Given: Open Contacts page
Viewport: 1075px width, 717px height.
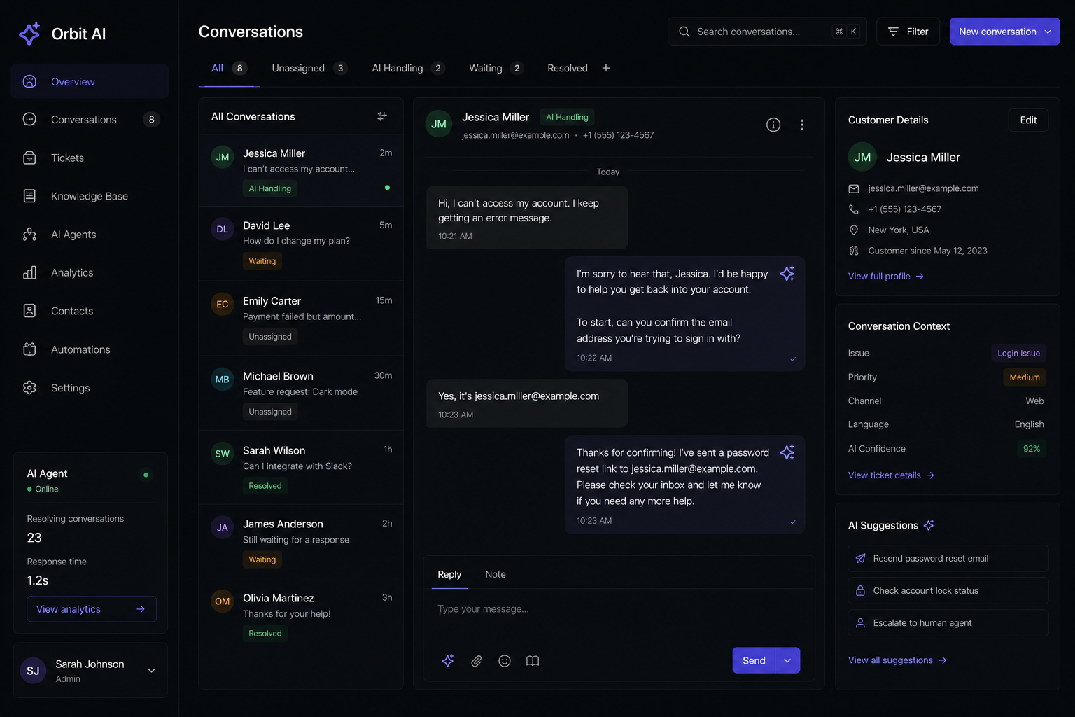Looking at the screenshot, I should click(x=90, y=311).
